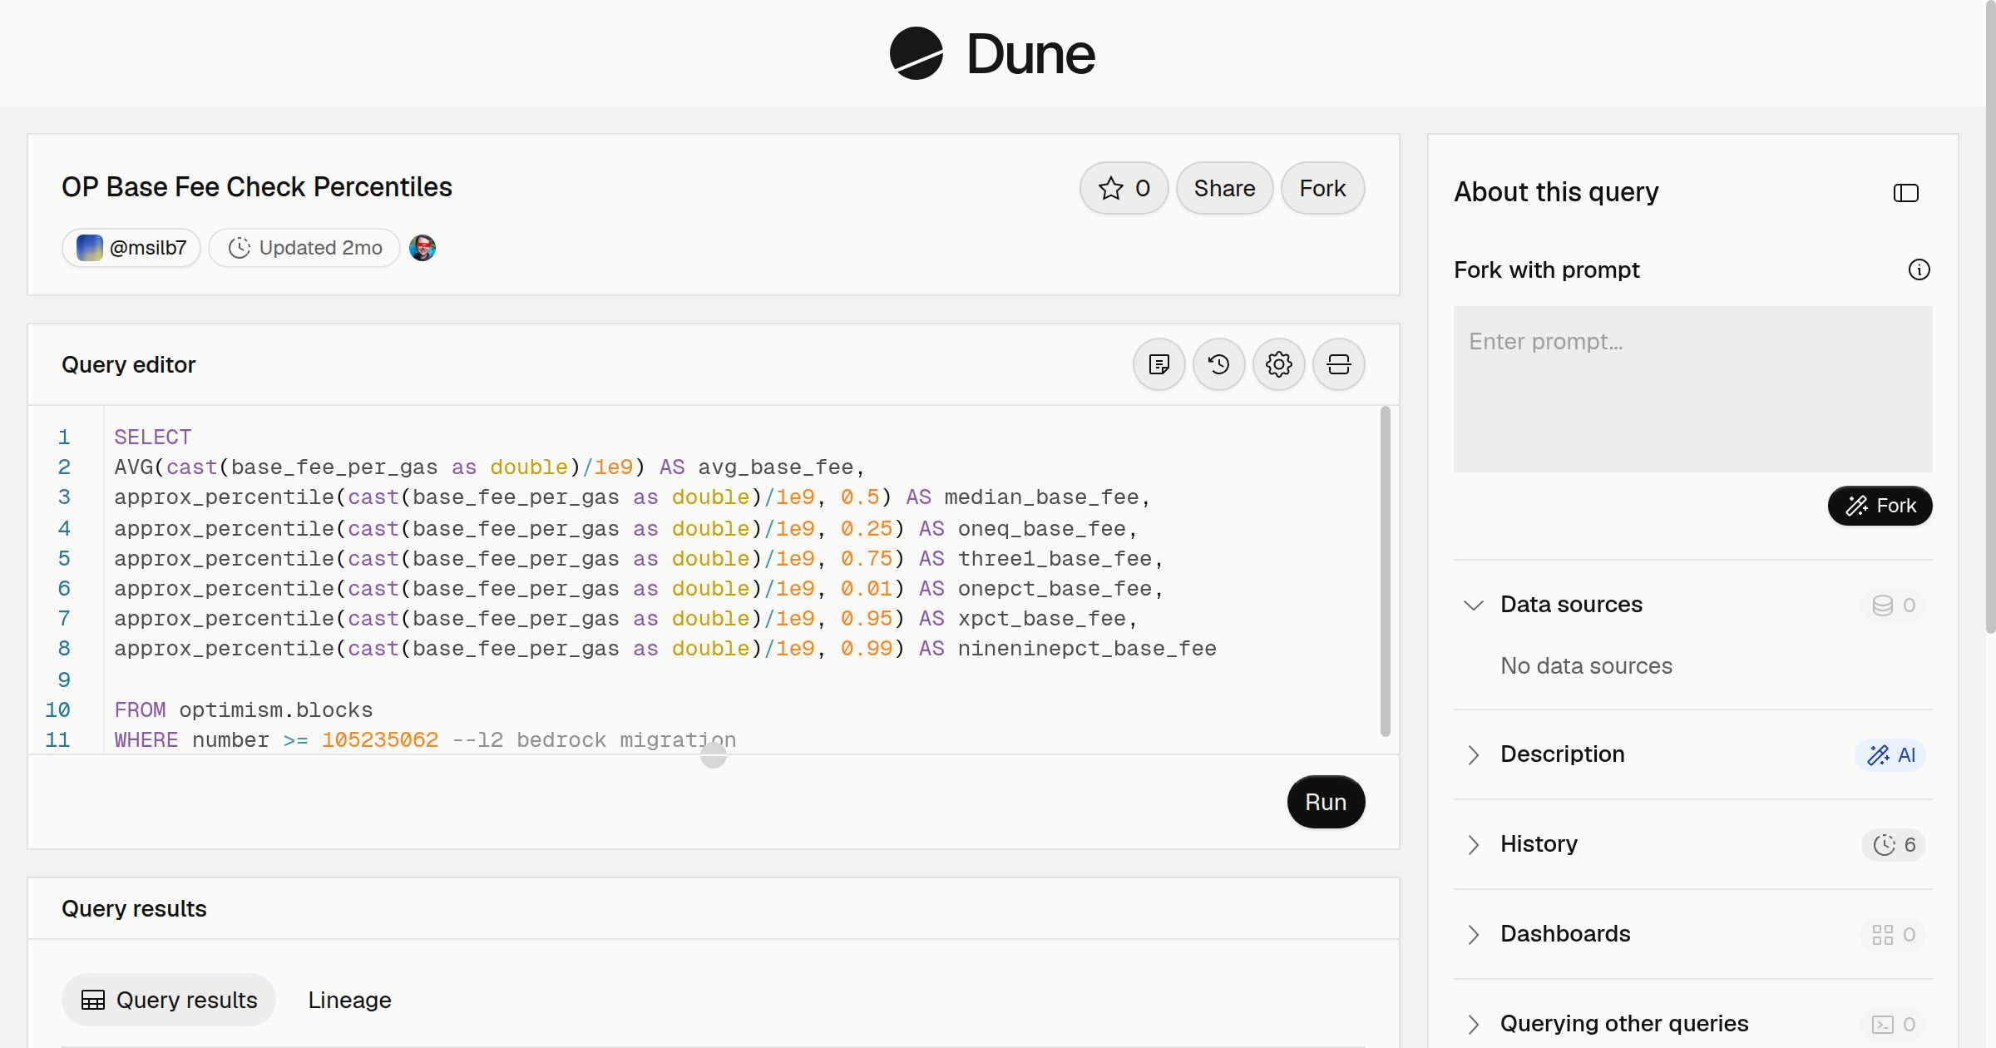Expand the Dashboards section

point(1474,934)
